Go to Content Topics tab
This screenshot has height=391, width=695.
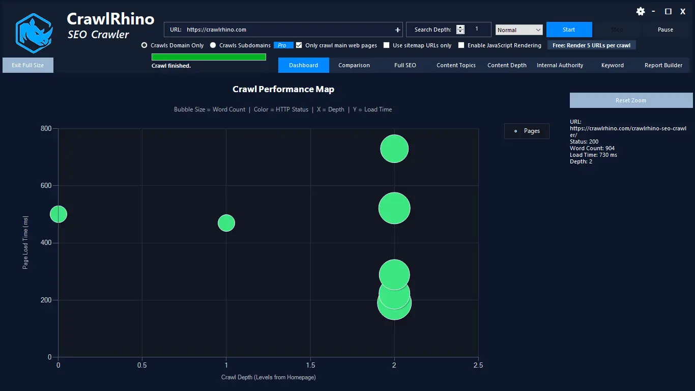pyautogui.click(x=456, y=65)
